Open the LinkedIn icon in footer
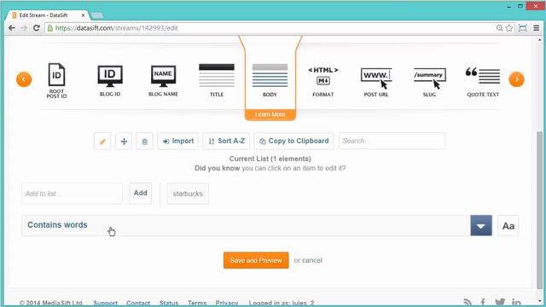 point(516,302)
